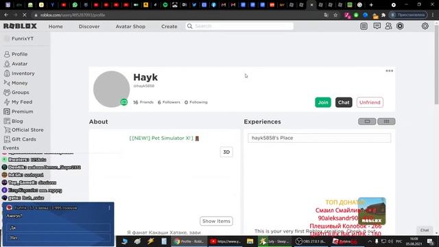Go back in the browser
Viewport: 439px width, 247px height.
coord(6,15)
